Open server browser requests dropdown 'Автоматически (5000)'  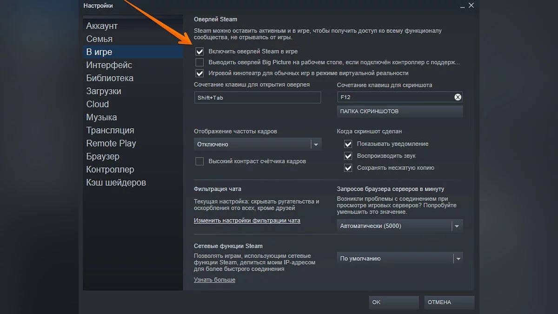click(400, 226)
